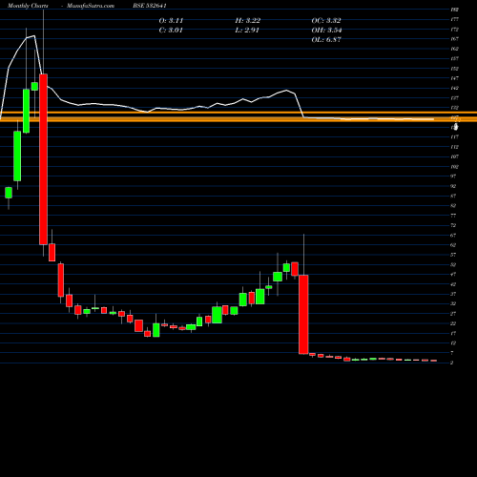Click the high value 'H: 3.22'
This screenshot has height=477, width=477.
click(x=248, y=21)
